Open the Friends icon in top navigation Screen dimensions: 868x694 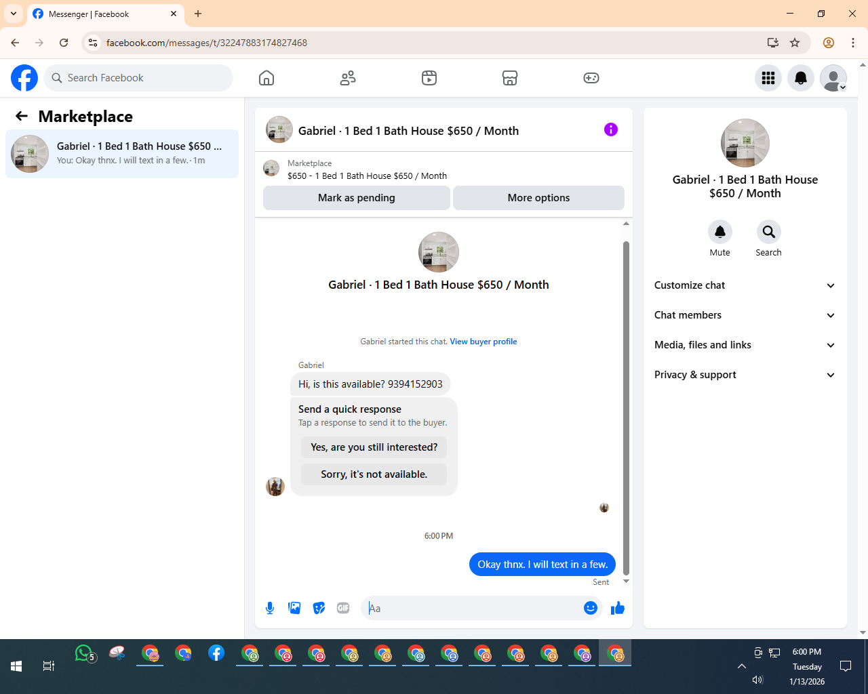pyautogui.click(x=348, y=78)
